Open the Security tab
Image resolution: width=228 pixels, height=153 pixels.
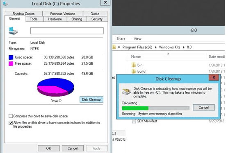click(x=97, y=19)
